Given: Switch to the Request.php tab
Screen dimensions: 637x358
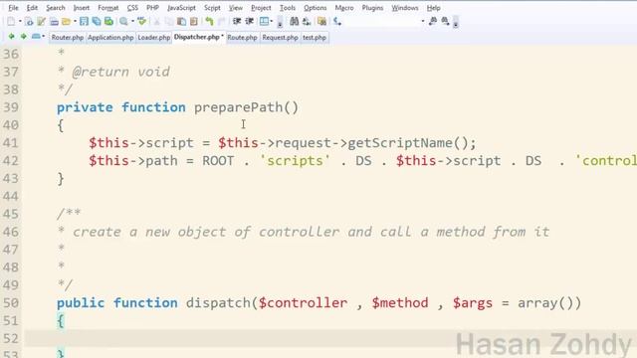Looking at the screenshot, I should pos(280,38).
